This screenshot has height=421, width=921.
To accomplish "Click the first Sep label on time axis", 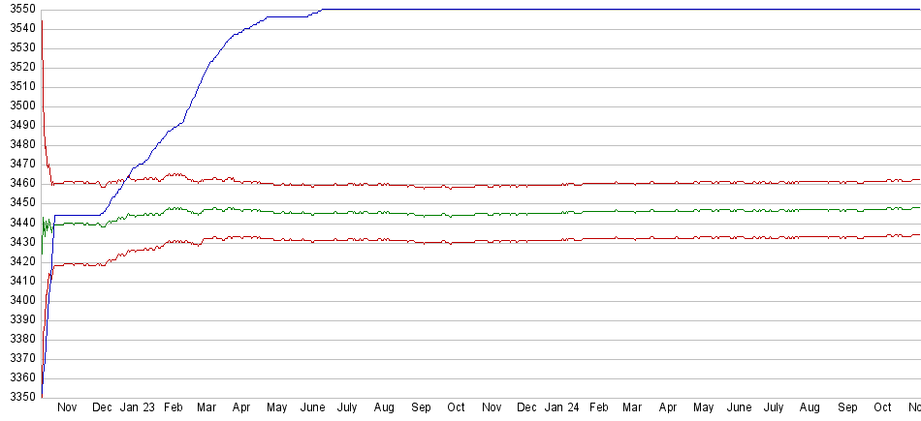I will pos(421,408).
